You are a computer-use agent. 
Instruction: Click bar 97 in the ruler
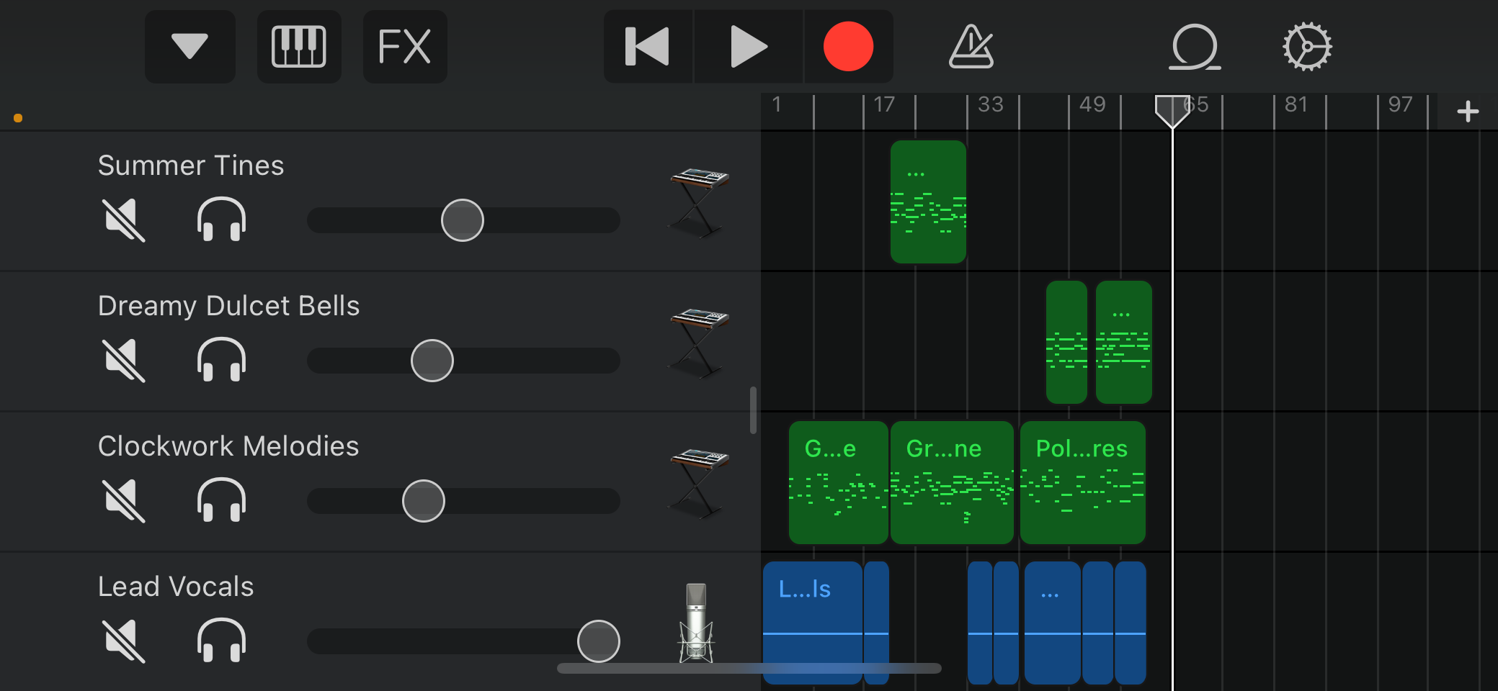(1400, 105)
